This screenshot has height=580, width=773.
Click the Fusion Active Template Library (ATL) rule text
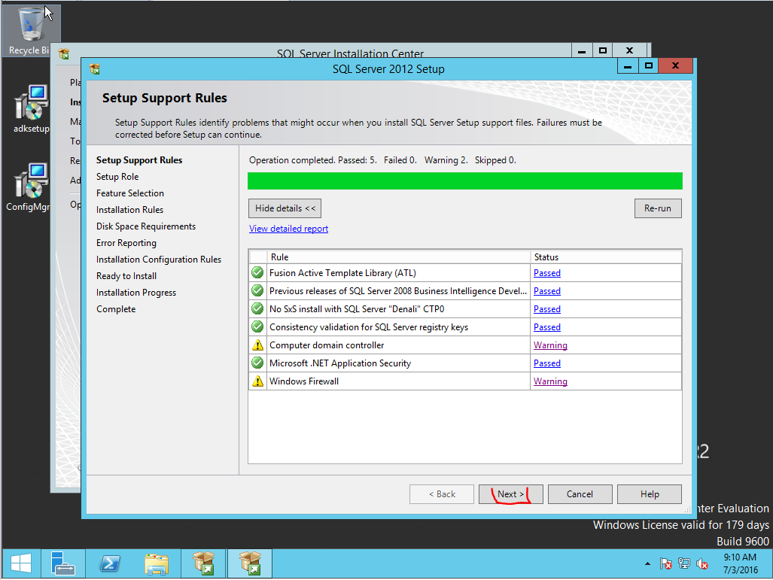(x=342, y=273)
